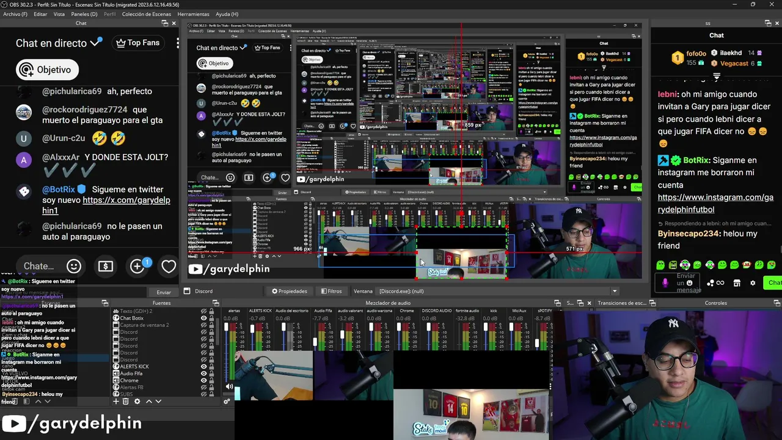
Task: Click the Propiedades gear button
Action: [290, 291]
